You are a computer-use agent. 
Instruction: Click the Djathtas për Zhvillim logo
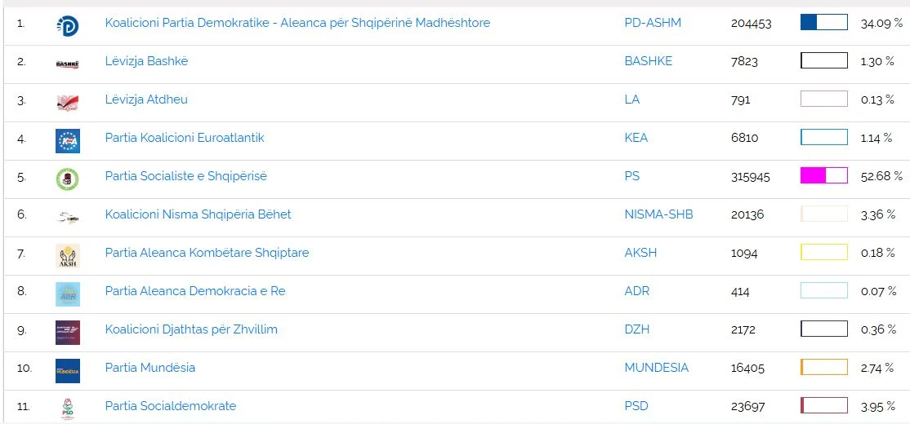(x=67, y=332)
